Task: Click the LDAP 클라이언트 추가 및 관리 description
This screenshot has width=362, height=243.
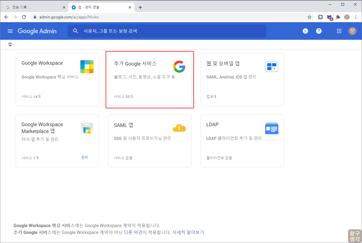Action: click(x=234, y=138)
